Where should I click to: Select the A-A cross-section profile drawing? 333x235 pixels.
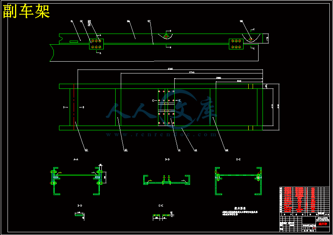click(x=76, y=180)
